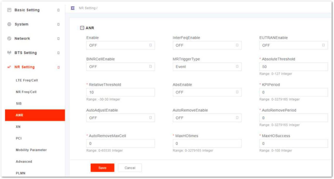Click the System gear icon
This screenshot has width=334, height=179.
coord(9,24)
